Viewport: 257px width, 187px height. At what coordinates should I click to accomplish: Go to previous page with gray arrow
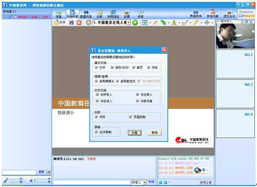(x=89, y=23)
